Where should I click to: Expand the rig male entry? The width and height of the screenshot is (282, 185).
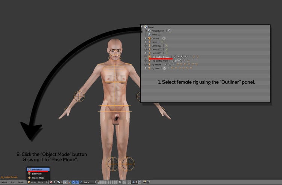pos(146,68)
